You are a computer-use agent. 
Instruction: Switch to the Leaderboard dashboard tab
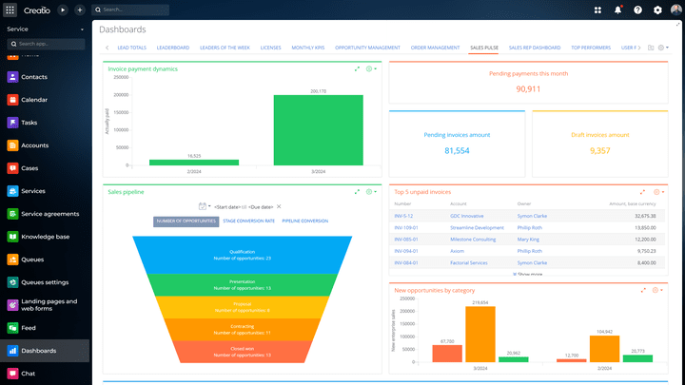[x=173, y=47]
